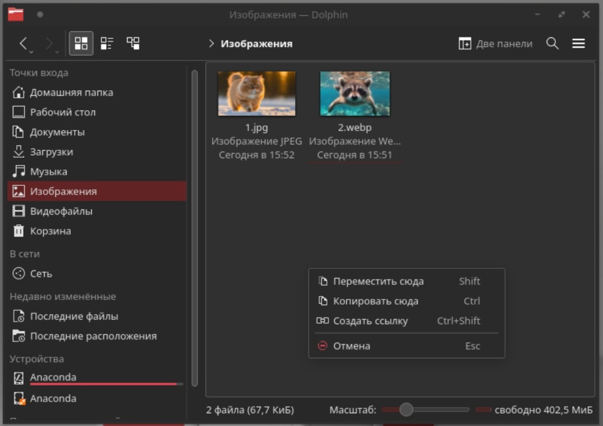Screen dimensions: 603x426
Task: Open the search magnifier tool
Action: coord(552,44)
